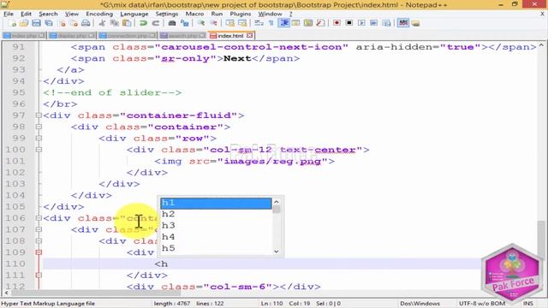Click autocomplete list scroll down arrow
548x308 pixels.
(x=277, y=251)
